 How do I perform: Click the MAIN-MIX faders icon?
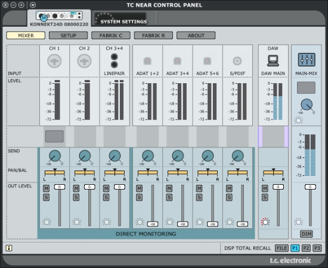coord(307,60)
